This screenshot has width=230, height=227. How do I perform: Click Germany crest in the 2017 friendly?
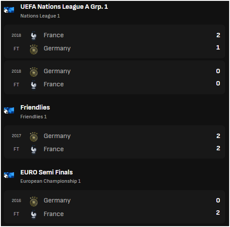[x=34, y=137]
